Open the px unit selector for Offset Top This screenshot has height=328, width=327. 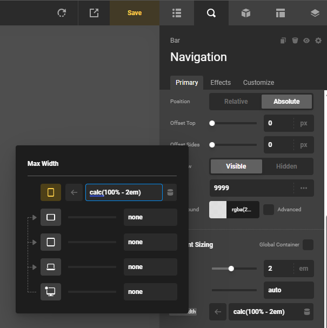point(304,123)
